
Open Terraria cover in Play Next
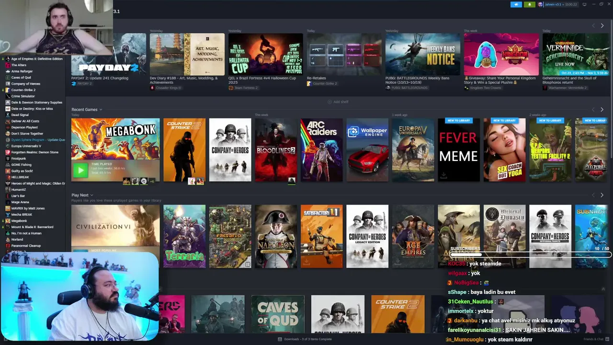(x=184, y=236)
